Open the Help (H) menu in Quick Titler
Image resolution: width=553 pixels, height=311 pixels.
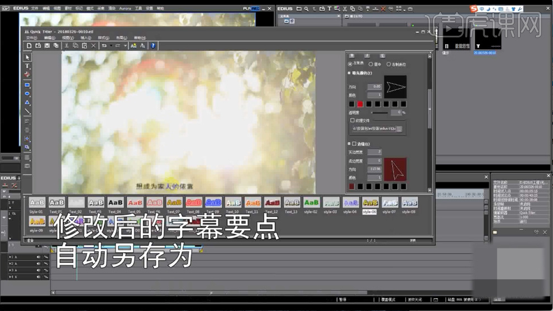click(140, 38)
